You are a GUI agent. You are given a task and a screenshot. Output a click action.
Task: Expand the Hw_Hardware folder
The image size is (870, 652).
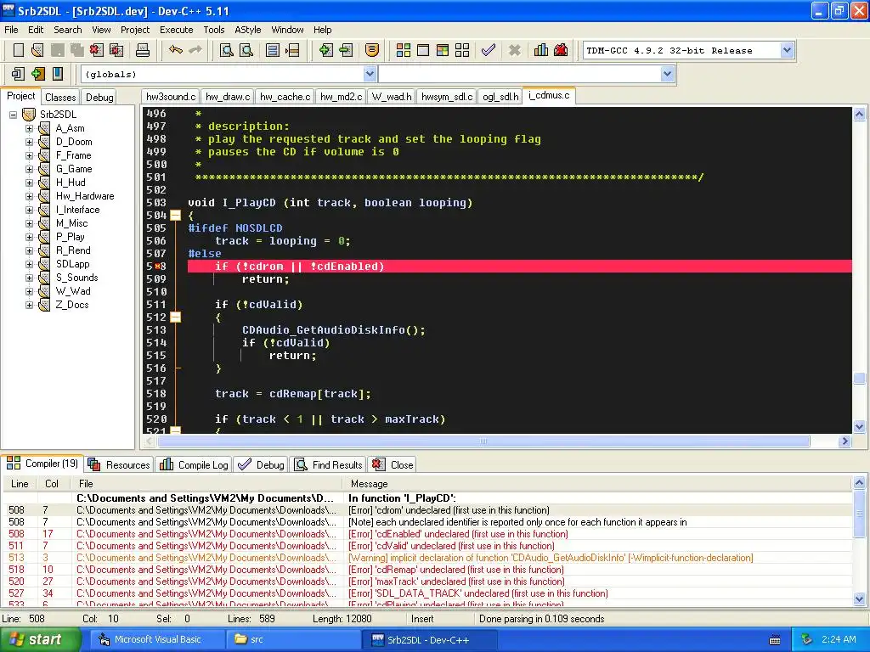point(30,196)
